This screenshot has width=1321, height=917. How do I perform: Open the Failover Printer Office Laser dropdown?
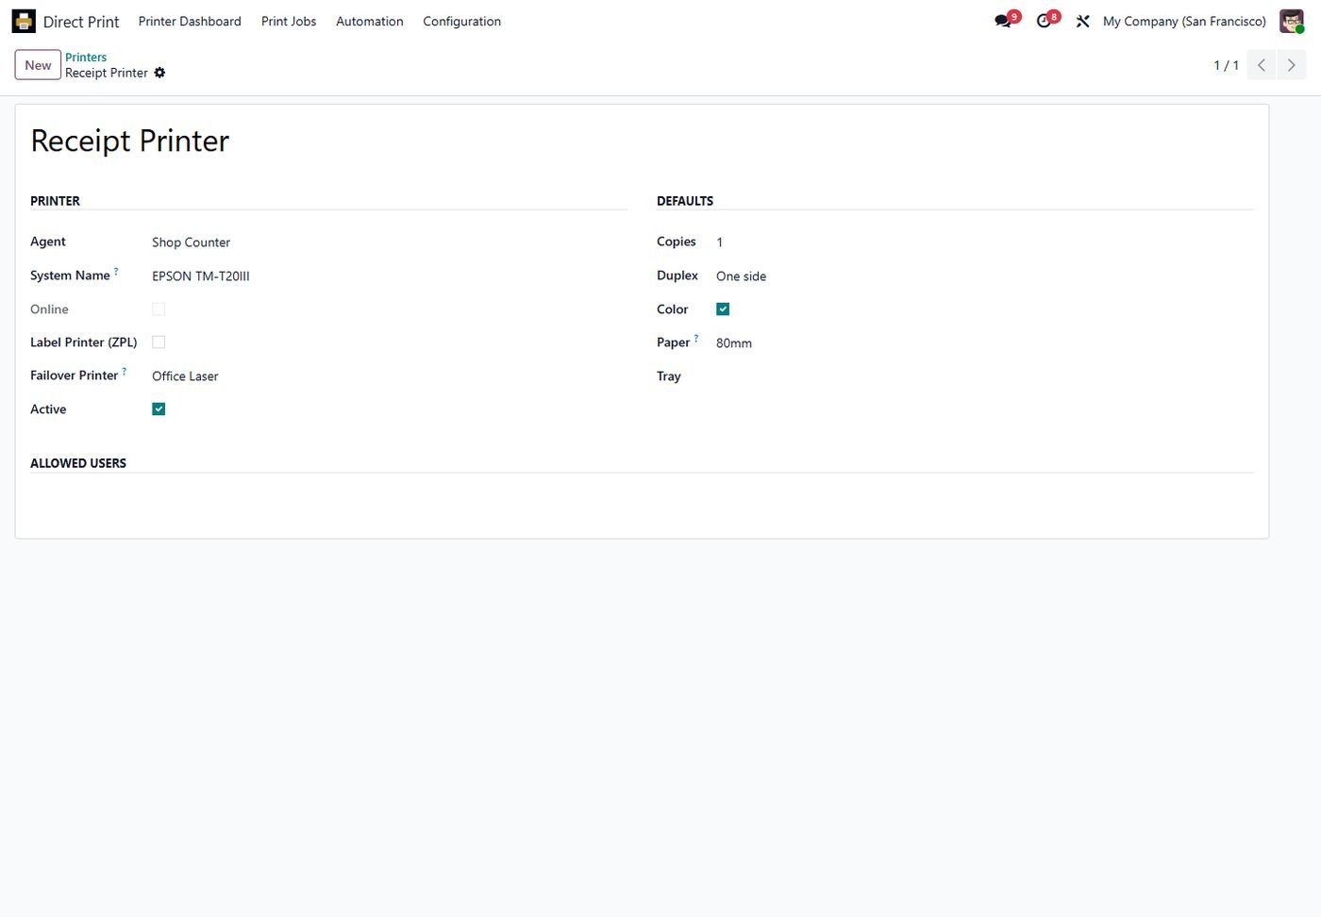click(389, 376)
